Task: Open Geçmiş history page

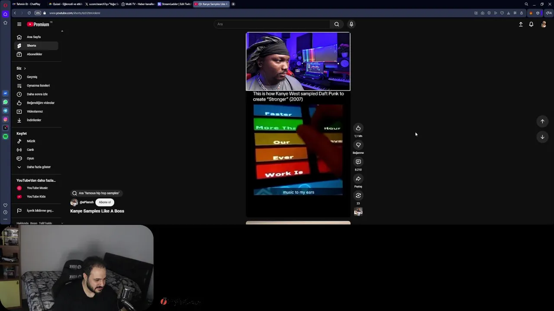Action: coord(36,77)
